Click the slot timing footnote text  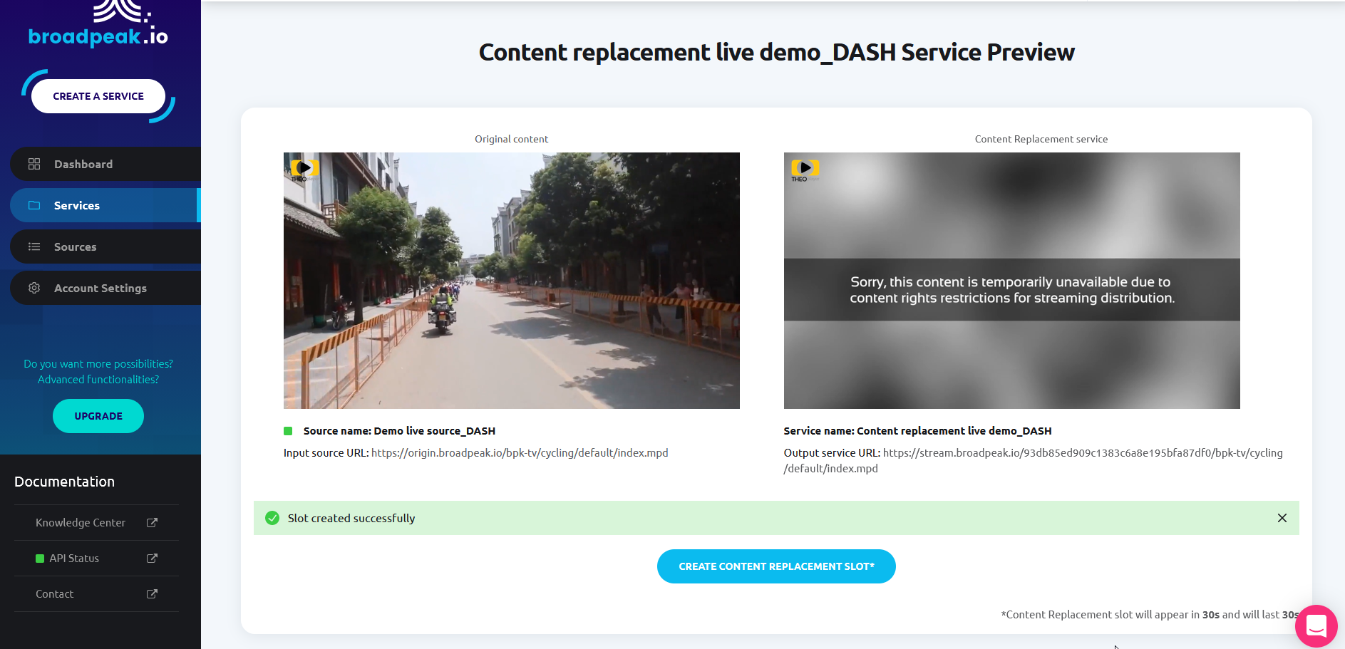coord(1150,615)
